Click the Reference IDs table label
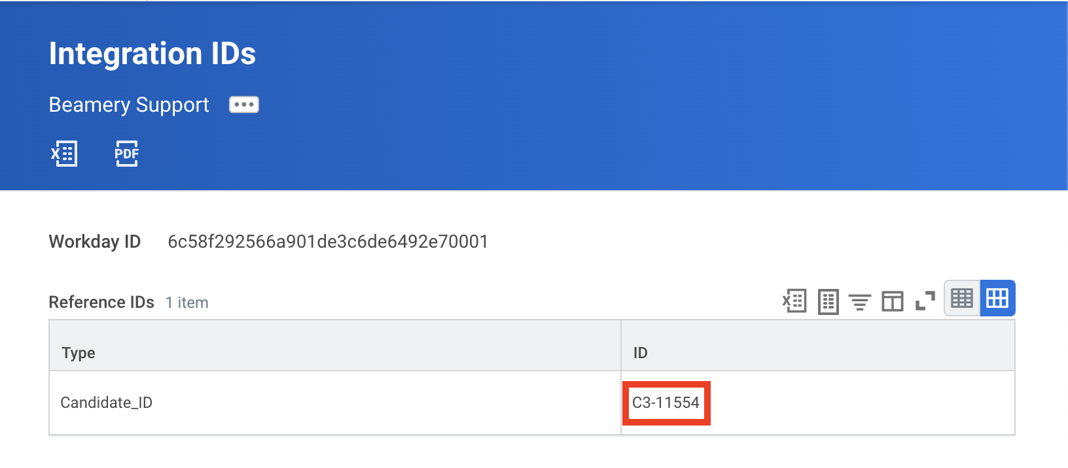The image size is (1068, 468). [101, 303]
